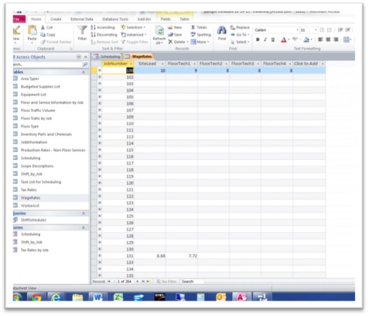Image resolution: width=368 pixels, height=316 pixels.
Task: Click the Select button in Find group
Action: 240,42
